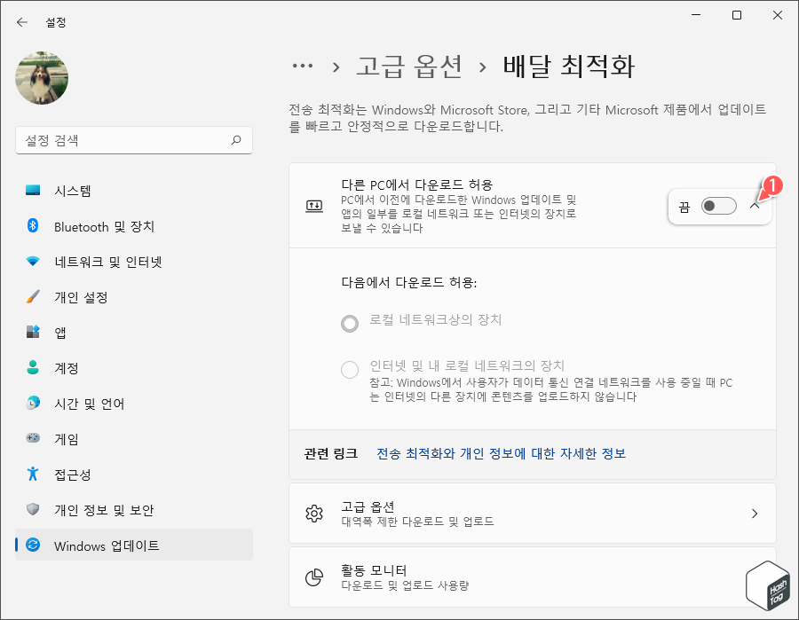Click the 접근성 accessibility icon

tap(33, 474)
